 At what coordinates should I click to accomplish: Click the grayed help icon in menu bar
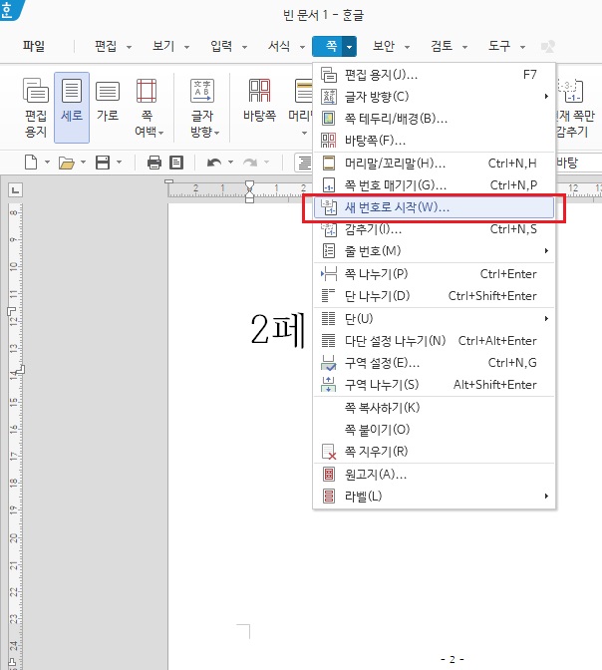547,46
